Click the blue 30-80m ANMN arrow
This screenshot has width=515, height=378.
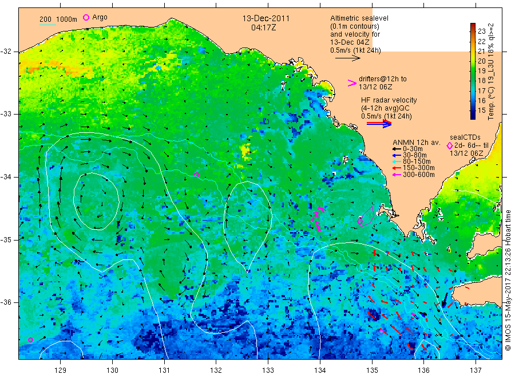[x=397, y=155]
